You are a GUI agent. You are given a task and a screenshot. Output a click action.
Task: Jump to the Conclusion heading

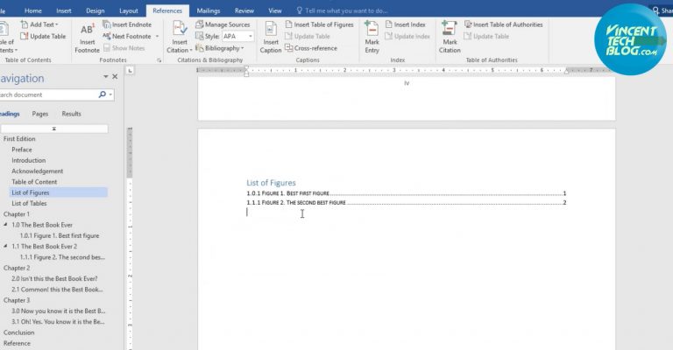coord(19,332)
